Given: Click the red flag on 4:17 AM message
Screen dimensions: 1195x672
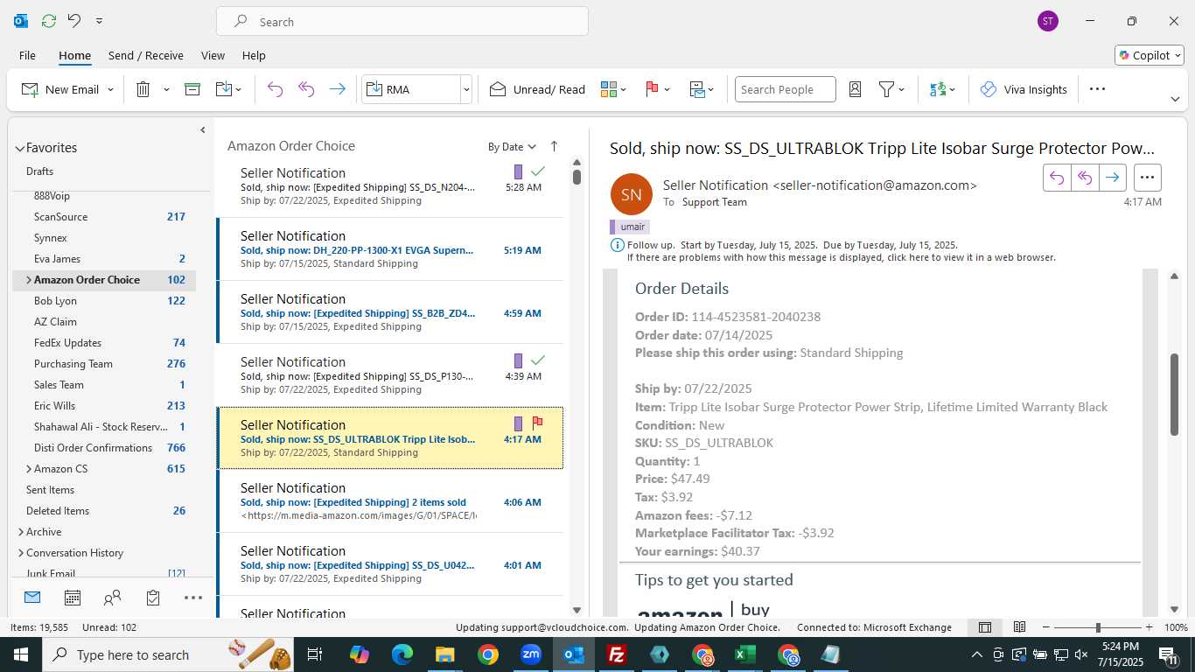Looking at the screenshot, I should (x=538, y=423).
